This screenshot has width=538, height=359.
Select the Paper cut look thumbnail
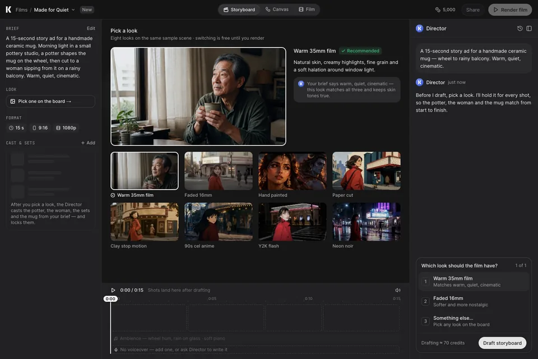[x=367, y=171]
